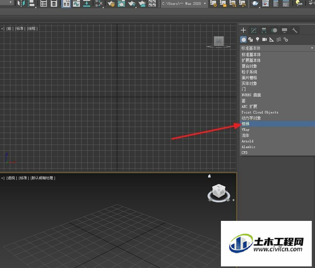Select the Shapes category button
315x268 pixels.
[250, 39]
